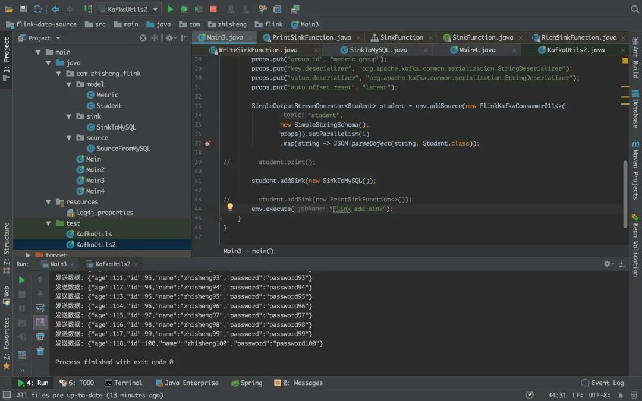Click the Save All floppy disk icon

[x=23, y=9]
